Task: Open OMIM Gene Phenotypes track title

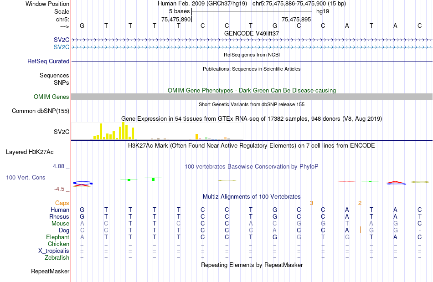Action: coord(252,91)
